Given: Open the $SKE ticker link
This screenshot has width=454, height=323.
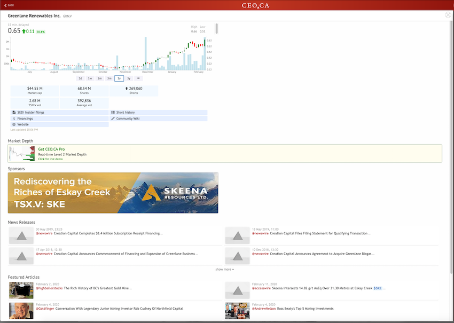Looking at the screenshot, I should pyautogui.click(x=378, y=288).
